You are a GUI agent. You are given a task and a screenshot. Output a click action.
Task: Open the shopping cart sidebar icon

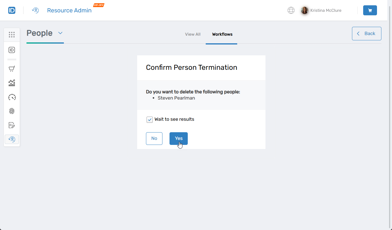(12, 69)
